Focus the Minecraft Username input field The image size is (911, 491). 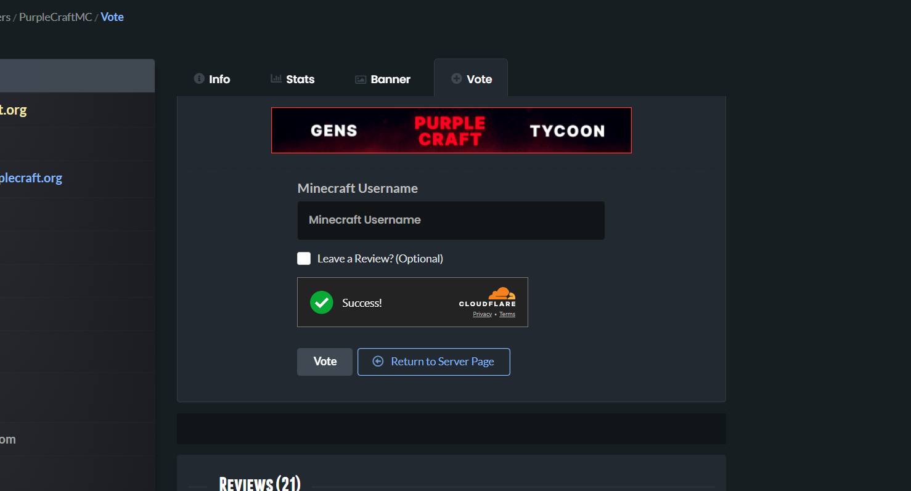[x=451, y=220]
